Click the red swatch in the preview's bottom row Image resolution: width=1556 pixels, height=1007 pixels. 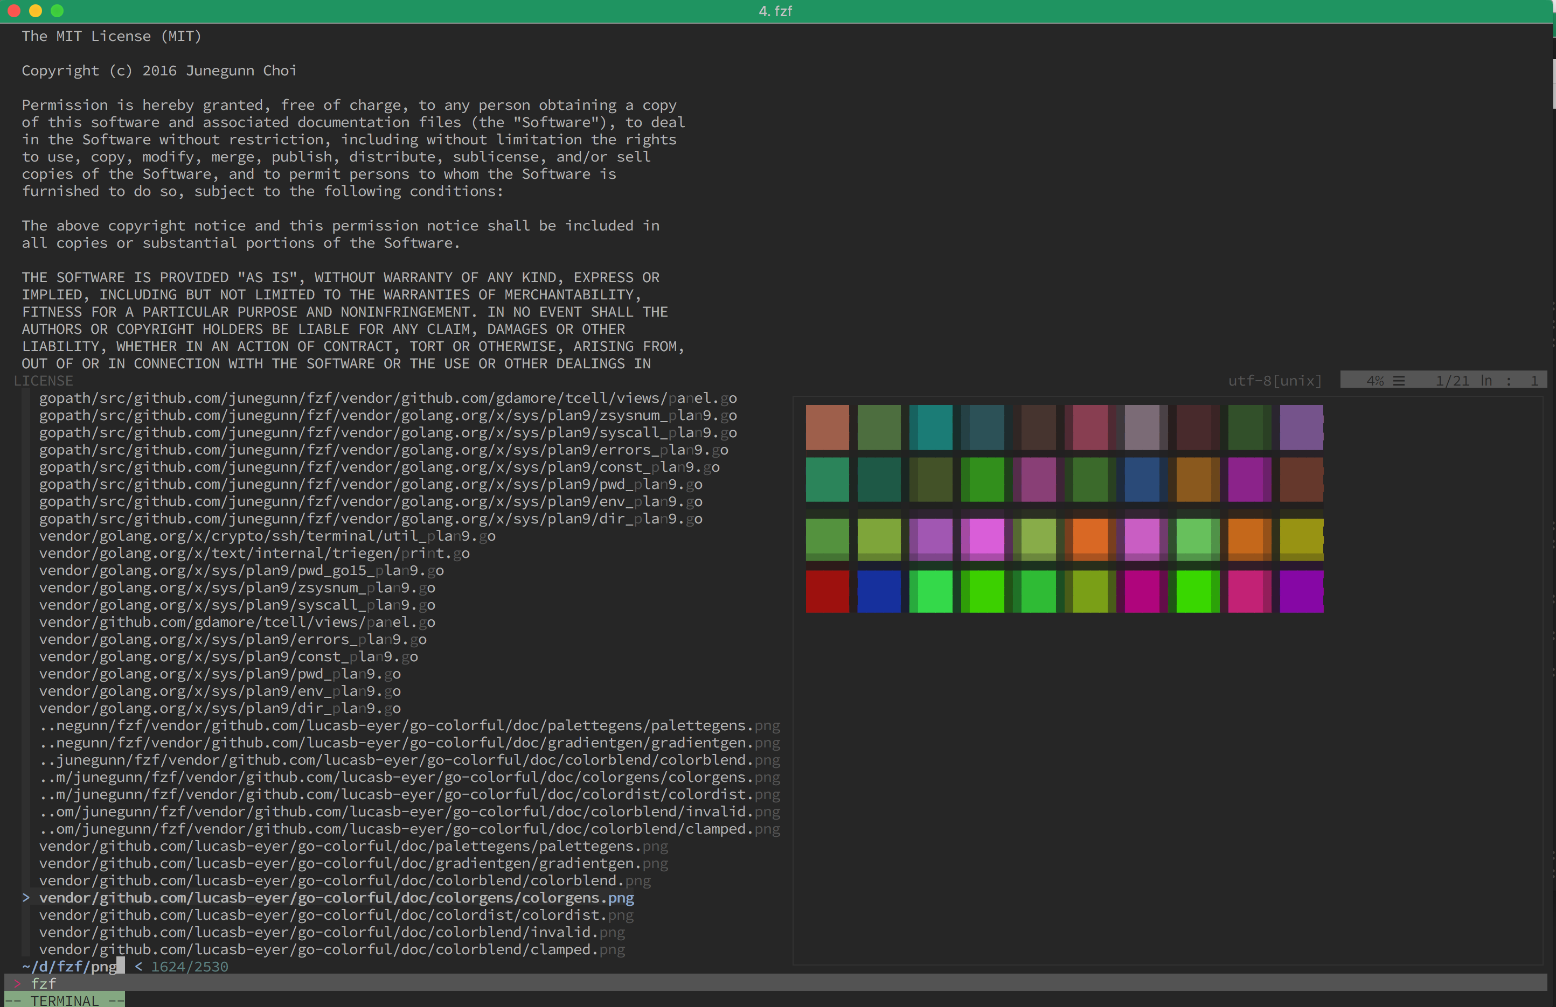tap(827, 591)
